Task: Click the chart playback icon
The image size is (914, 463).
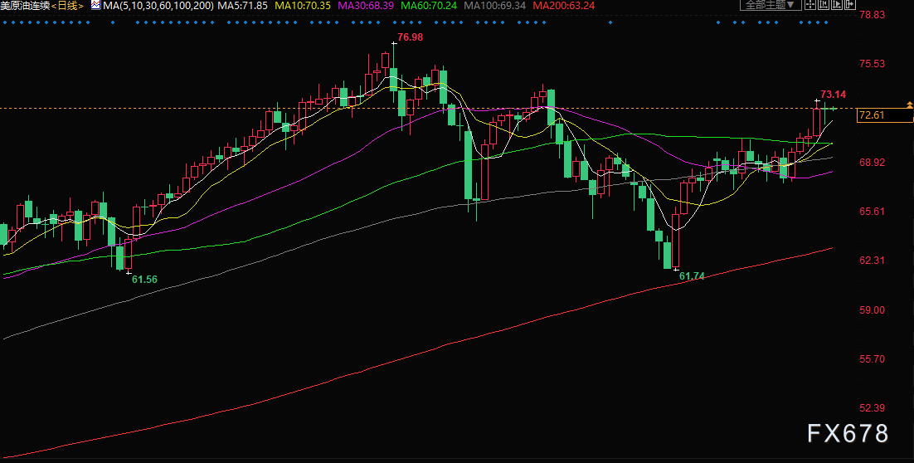Action: point(837,5)
